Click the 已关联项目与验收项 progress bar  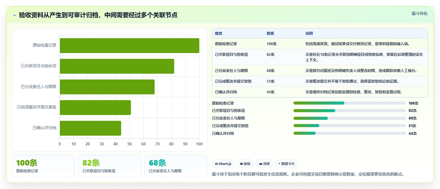pyautogui.click(x=350, y=111)
